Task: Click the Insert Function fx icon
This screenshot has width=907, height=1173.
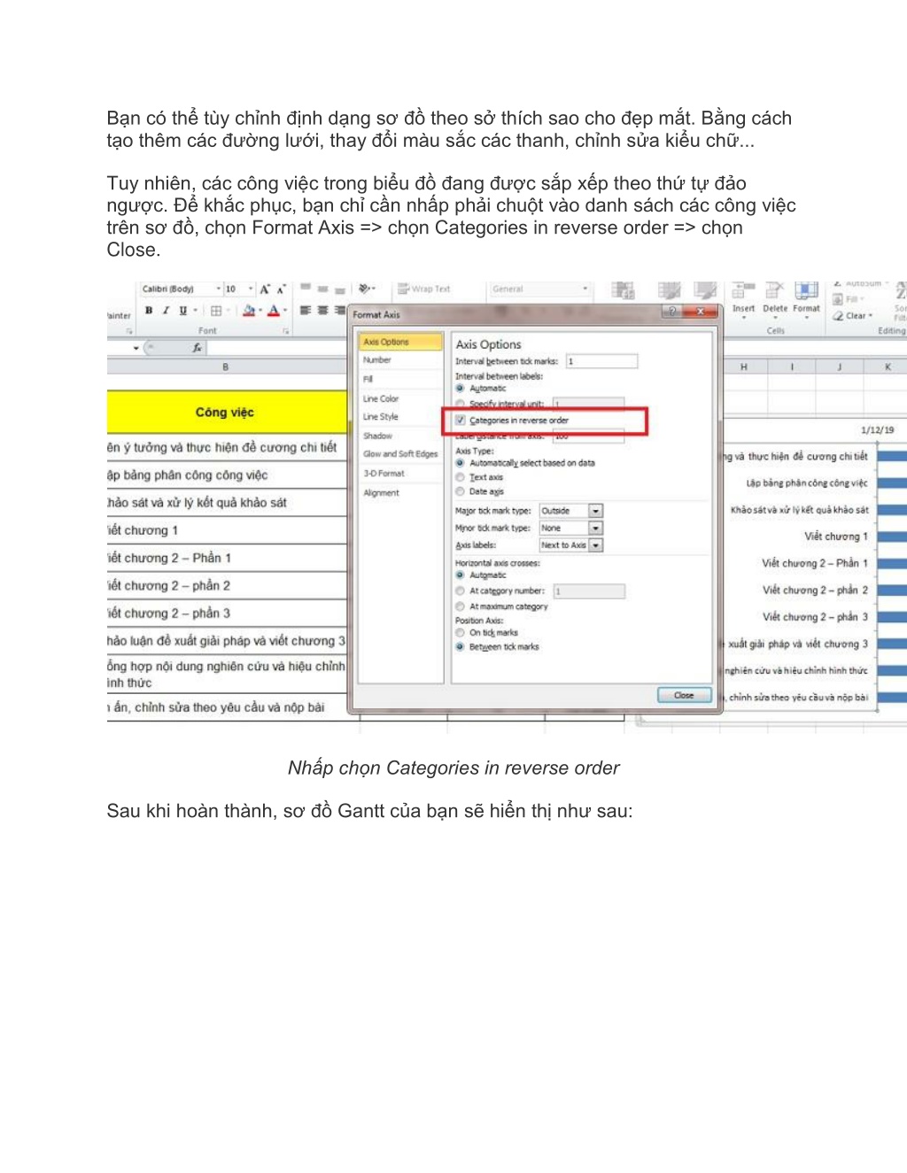Action: [197, 348]
